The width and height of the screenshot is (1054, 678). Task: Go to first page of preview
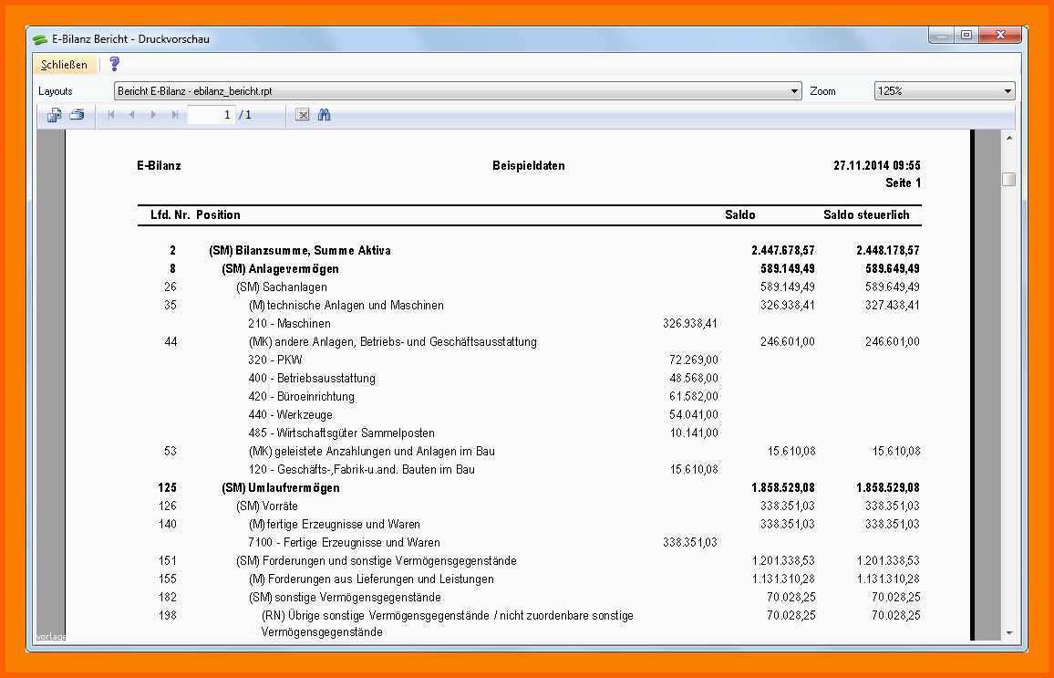click(111, 115)
